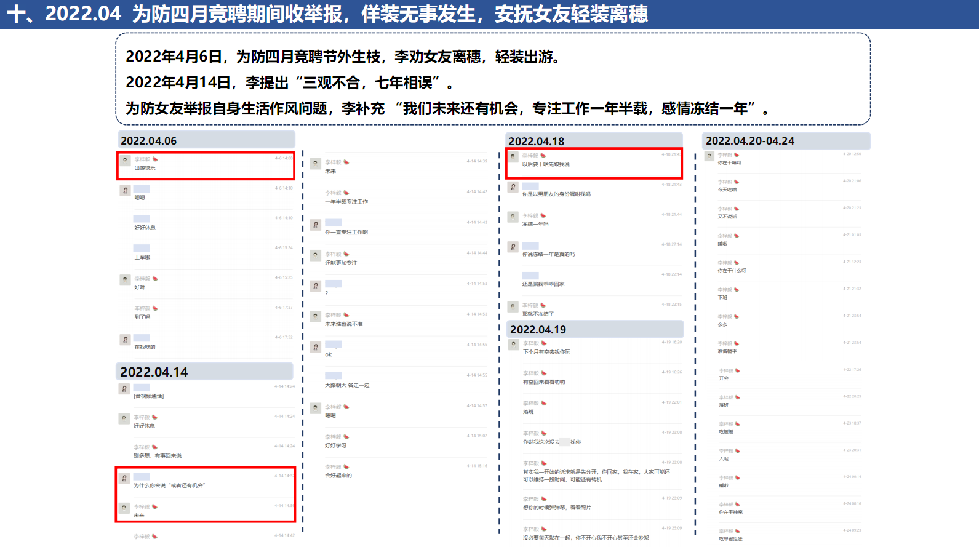The image size is (979, 547).
Task: Select the '2022.04.18' date header
Action: [594, 141]
